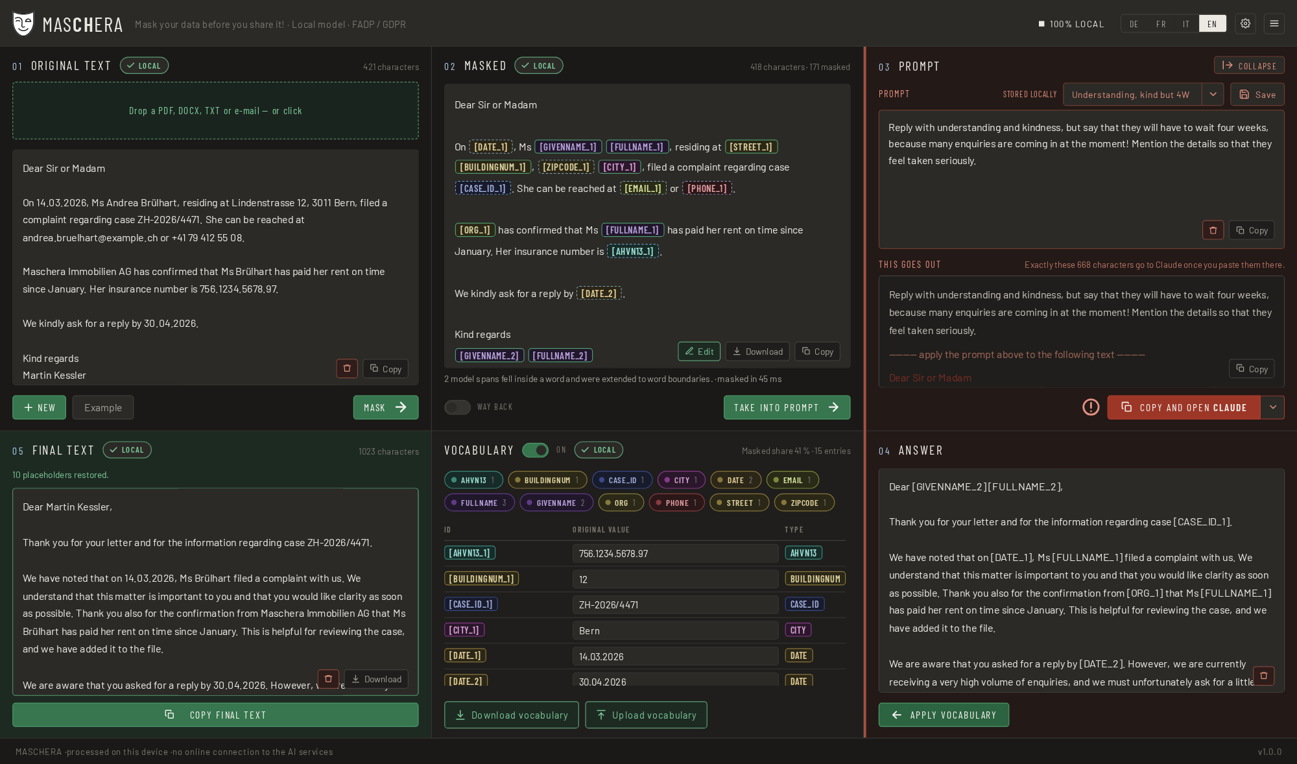Save the current prompt
The width and height of the screenshot is (1297, 764).
pos(1257,95)
